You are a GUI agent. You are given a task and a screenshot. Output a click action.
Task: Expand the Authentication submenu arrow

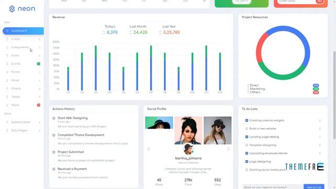click(x=39, y=122)
